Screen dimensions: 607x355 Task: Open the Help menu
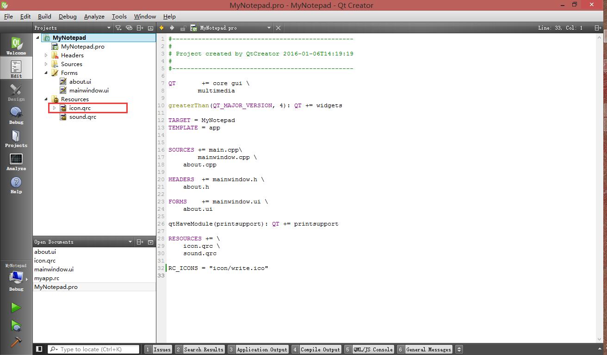click(x=169, y=16)
